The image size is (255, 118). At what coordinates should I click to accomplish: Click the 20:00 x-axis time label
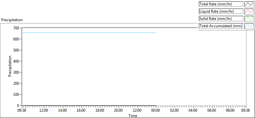point(119,111)
